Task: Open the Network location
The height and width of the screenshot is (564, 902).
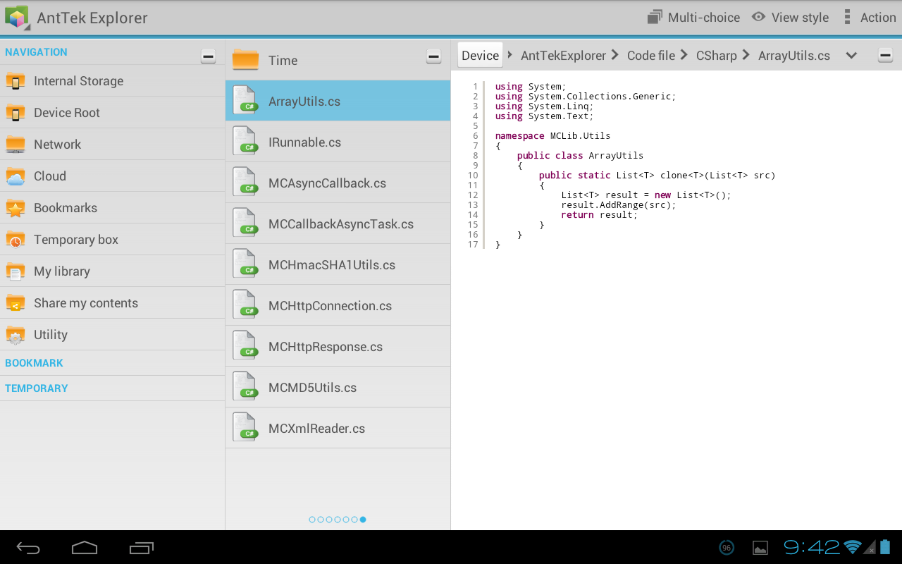Action: (57, 144)
